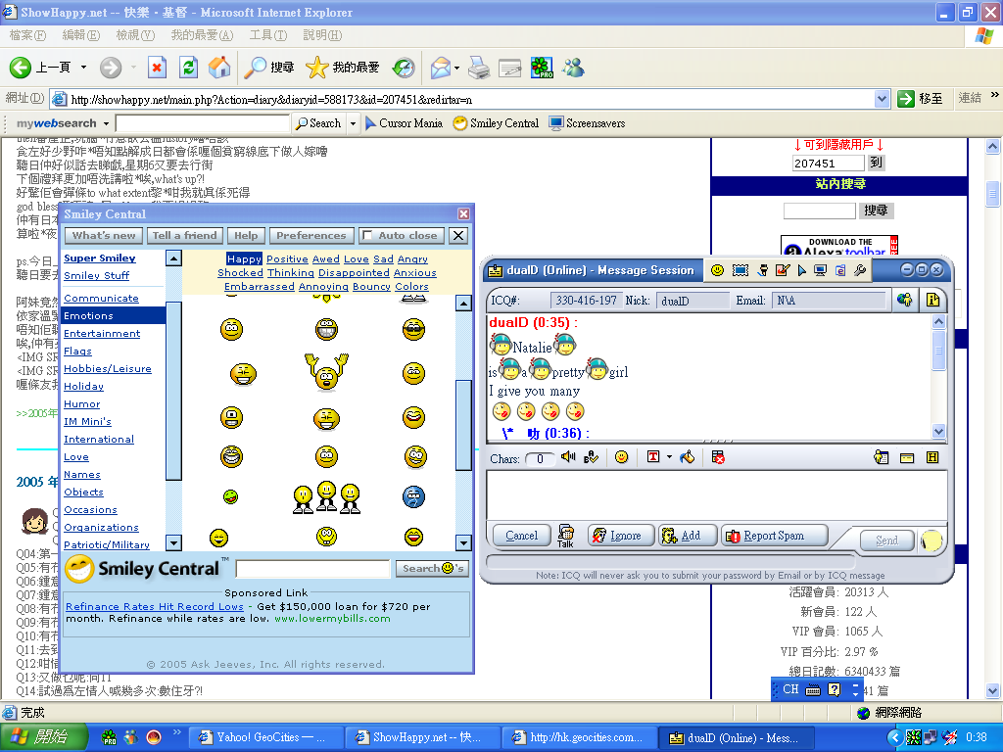
Task: Open the 工具(T) menu
Action: coord(268,35)
